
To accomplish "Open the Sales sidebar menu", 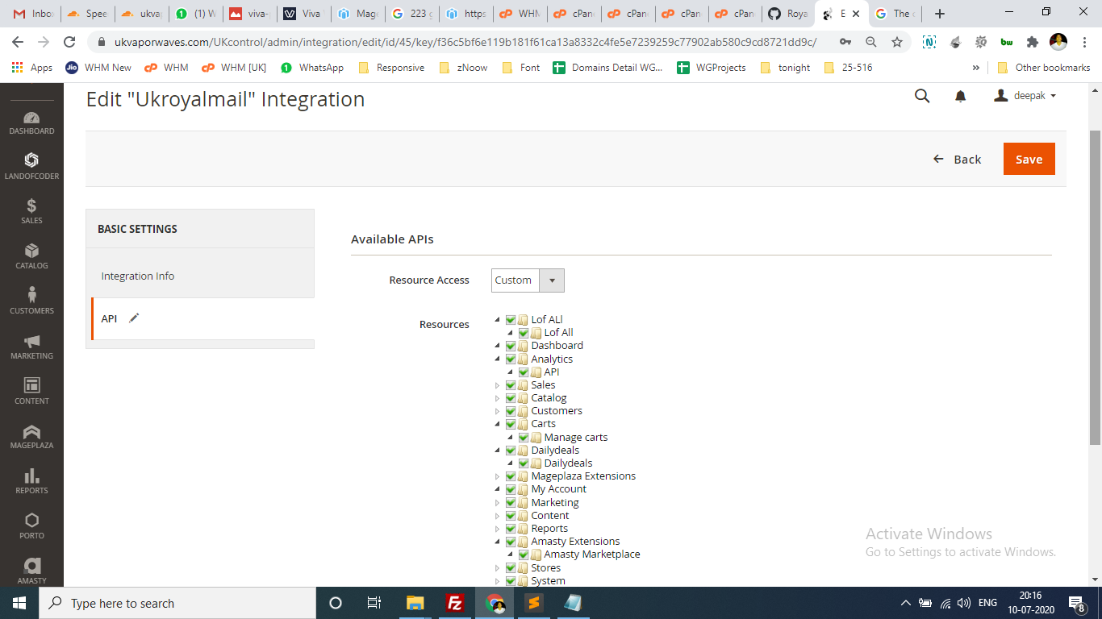I will point(31,211).
